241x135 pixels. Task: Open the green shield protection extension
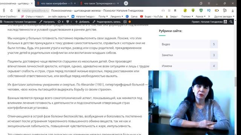[201, 10]
